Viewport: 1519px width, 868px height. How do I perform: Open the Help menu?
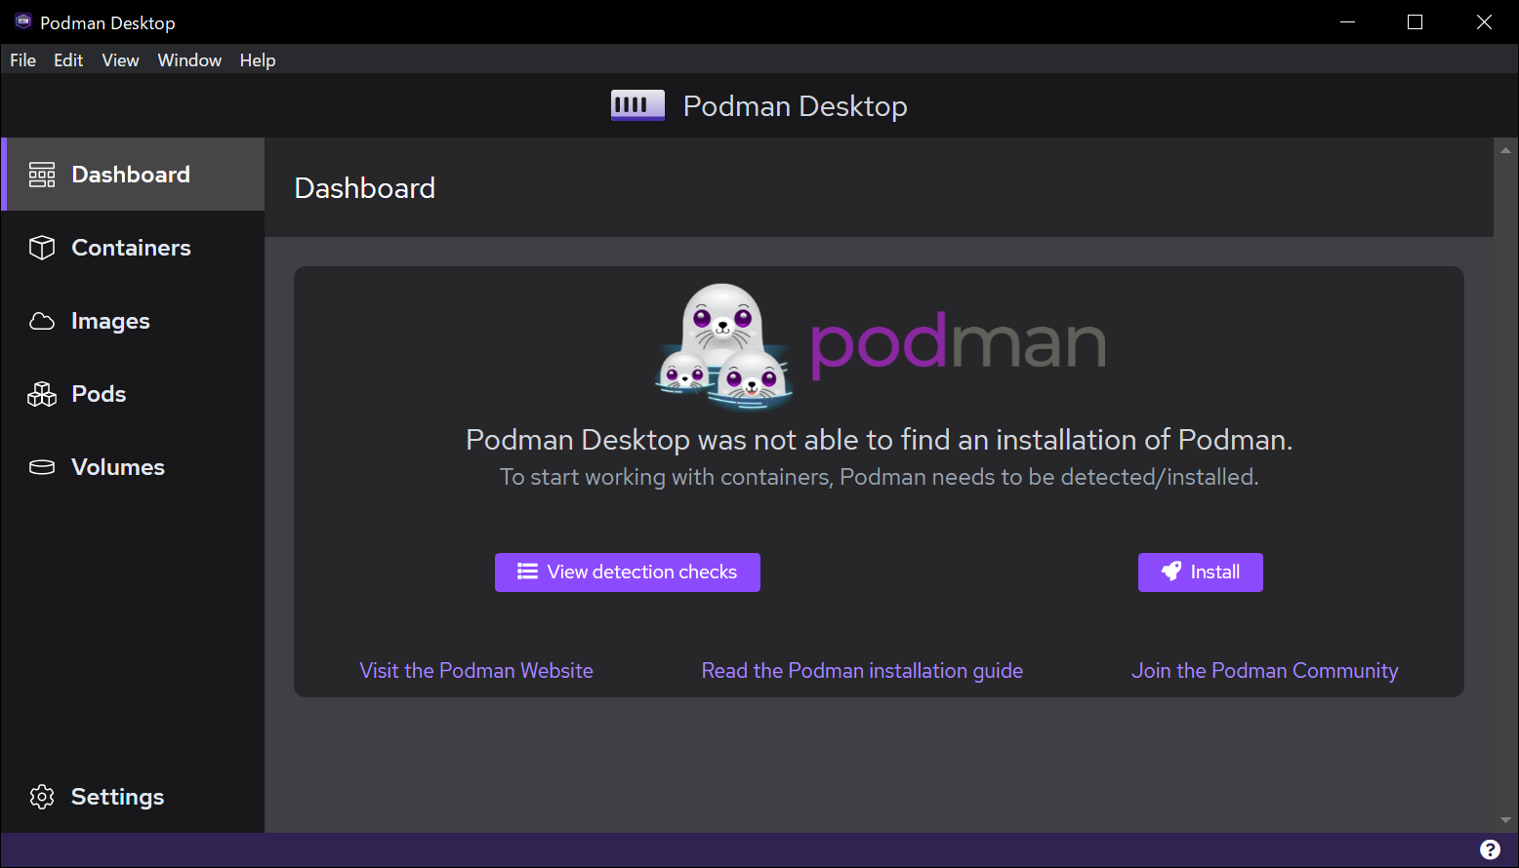(x=258, y=60)
